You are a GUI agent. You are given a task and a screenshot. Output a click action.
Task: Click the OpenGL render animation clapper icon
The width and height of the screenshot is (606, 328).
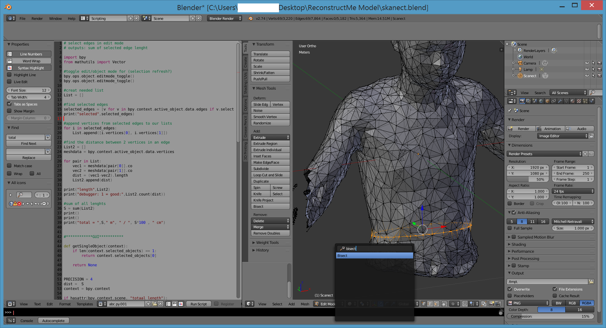tap(498, 304)
